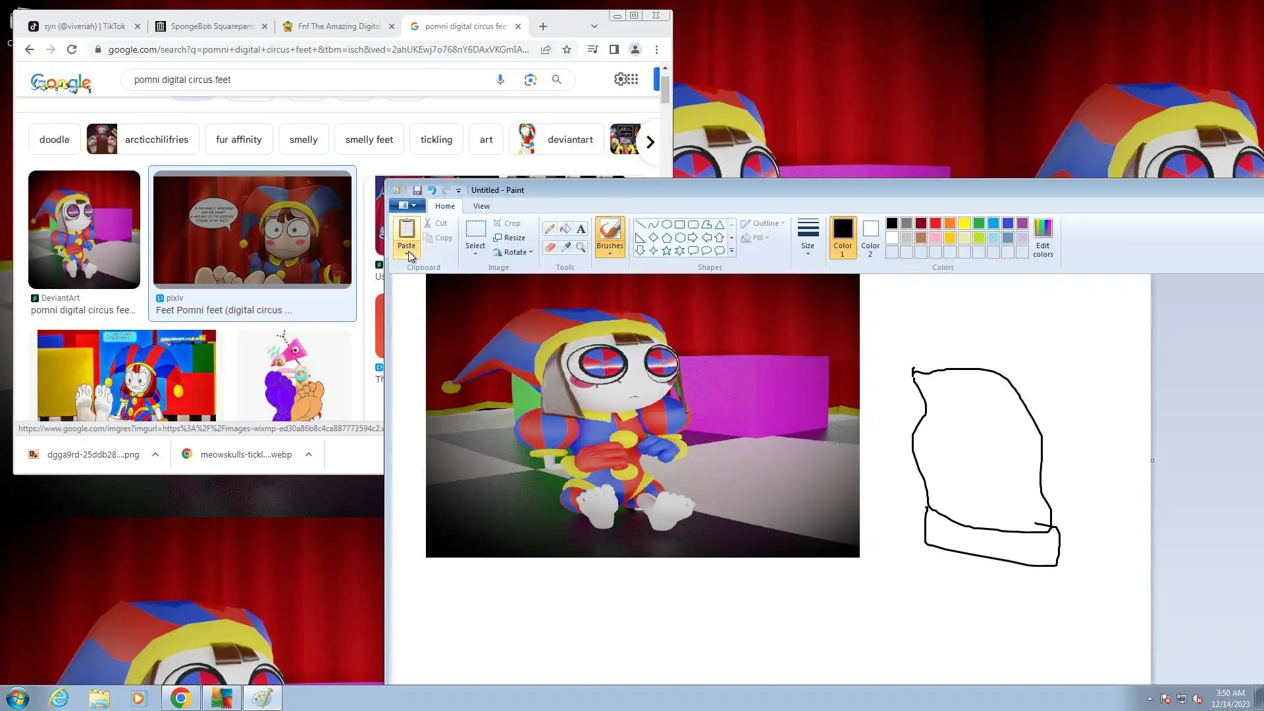
Task: Select the Fill with color bucket
Action: (565, 229)
